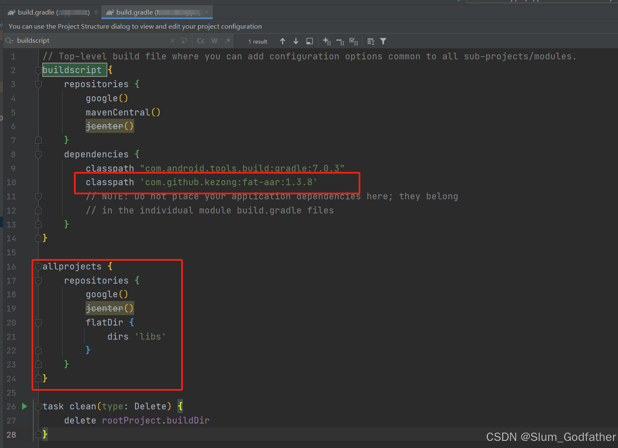The height and width of the screenshot is (448, 618).
Task: Enable whole Words matching in search
Action: pos(214,41)
